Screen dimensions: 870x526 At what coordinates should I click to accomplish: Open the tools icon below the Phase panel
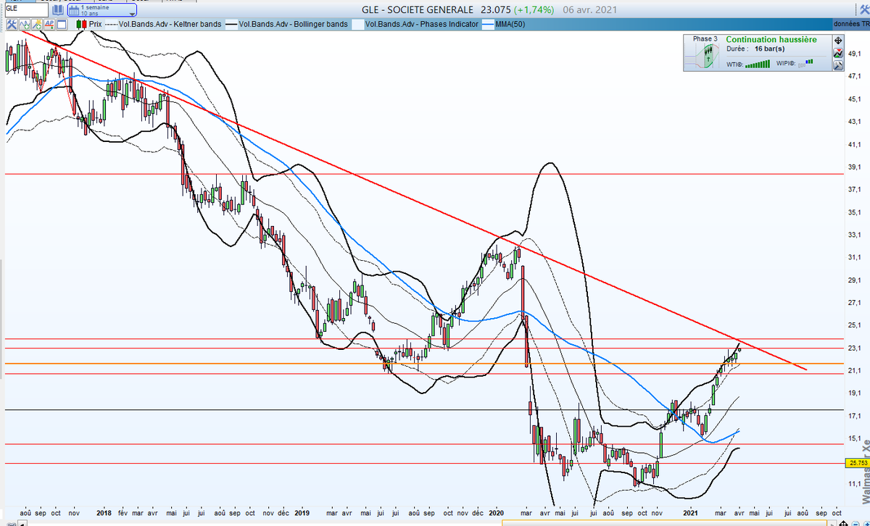(x=838, y=64)
